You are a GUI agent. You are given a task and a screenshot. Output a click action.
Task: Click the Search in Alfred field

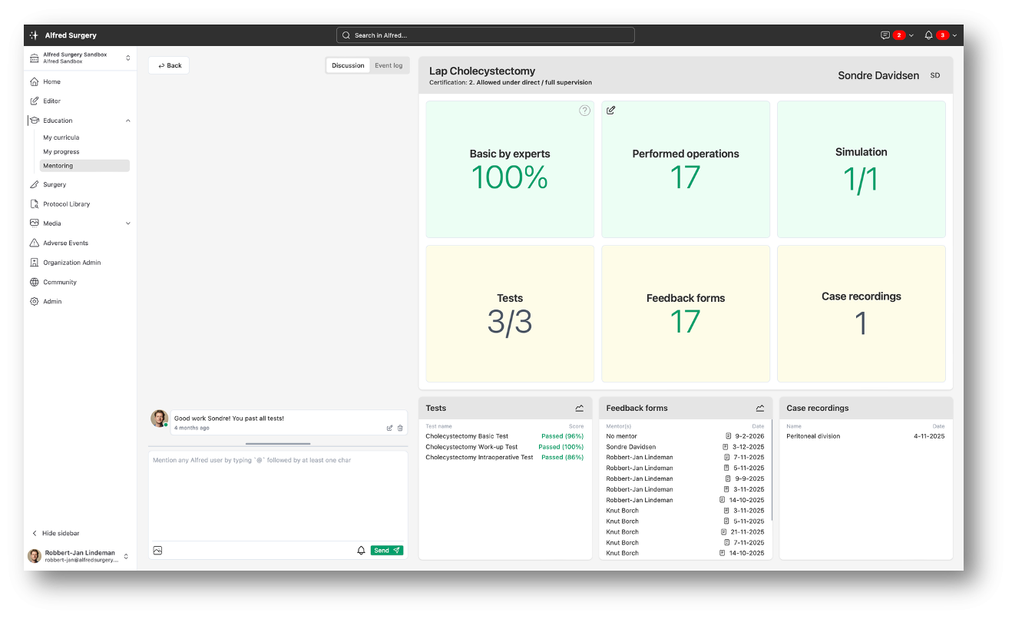tap(485, 35)
